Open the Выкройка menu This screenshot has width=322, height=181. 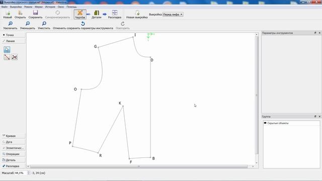16,7
